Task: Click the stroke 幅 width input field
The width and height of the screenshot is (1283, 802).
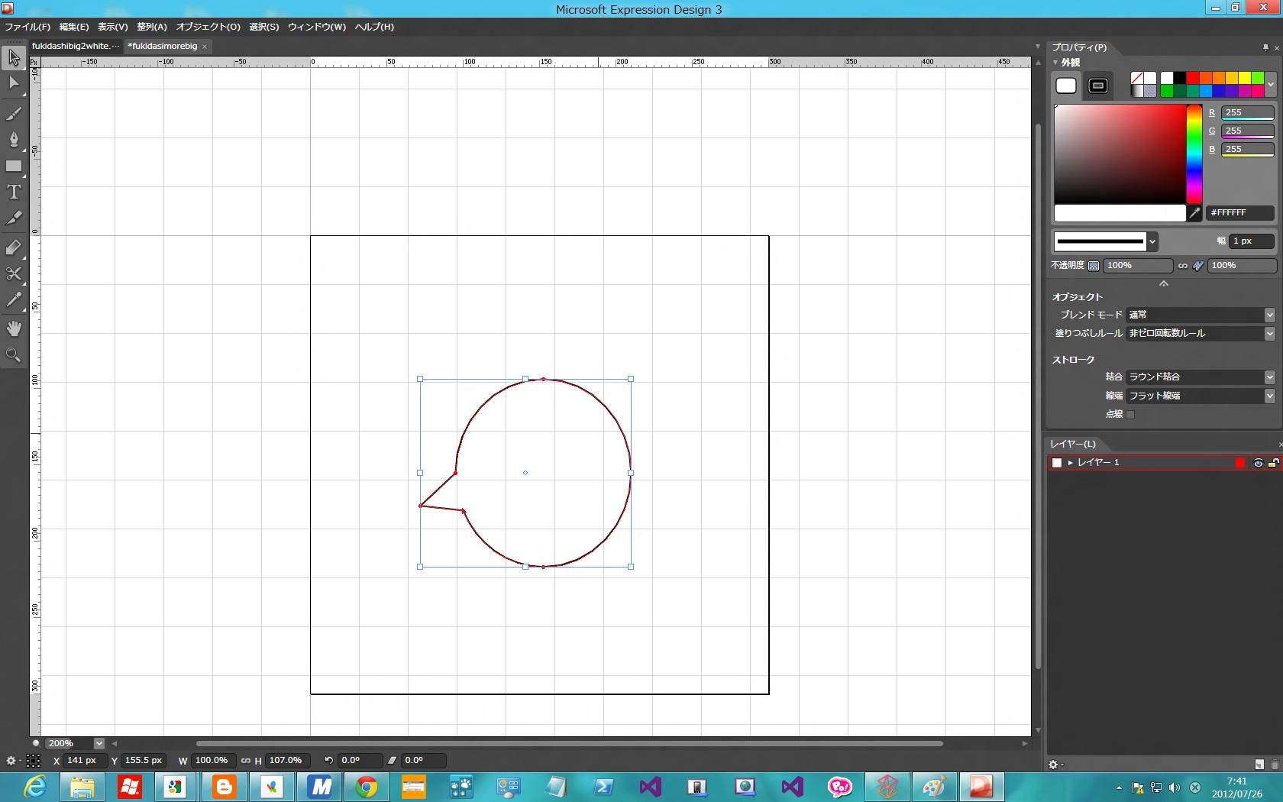Action: pyautogui.click(x=1250, y=241)
